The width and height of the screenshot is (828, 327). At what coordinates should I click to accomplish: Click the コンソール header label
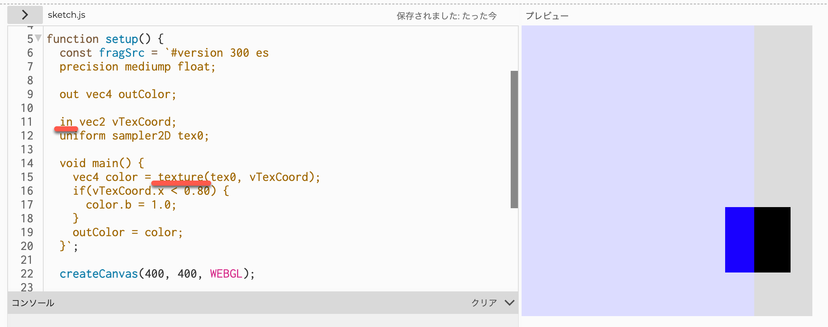[33, 303]
